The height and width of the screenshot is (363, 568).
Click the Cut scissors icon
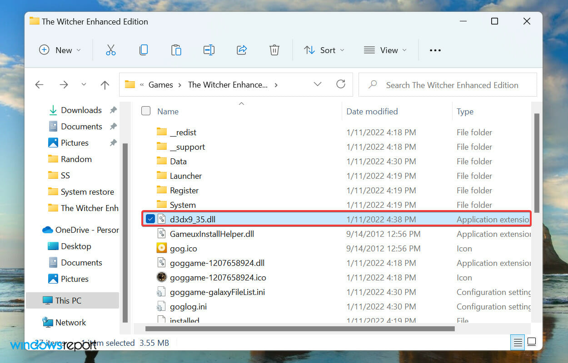[x=111, y=50]
